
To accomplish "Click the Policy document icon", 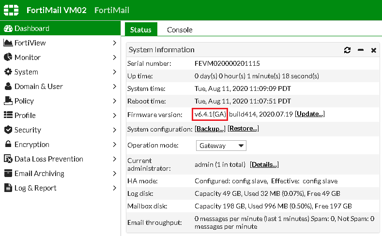I will [8, 101].
